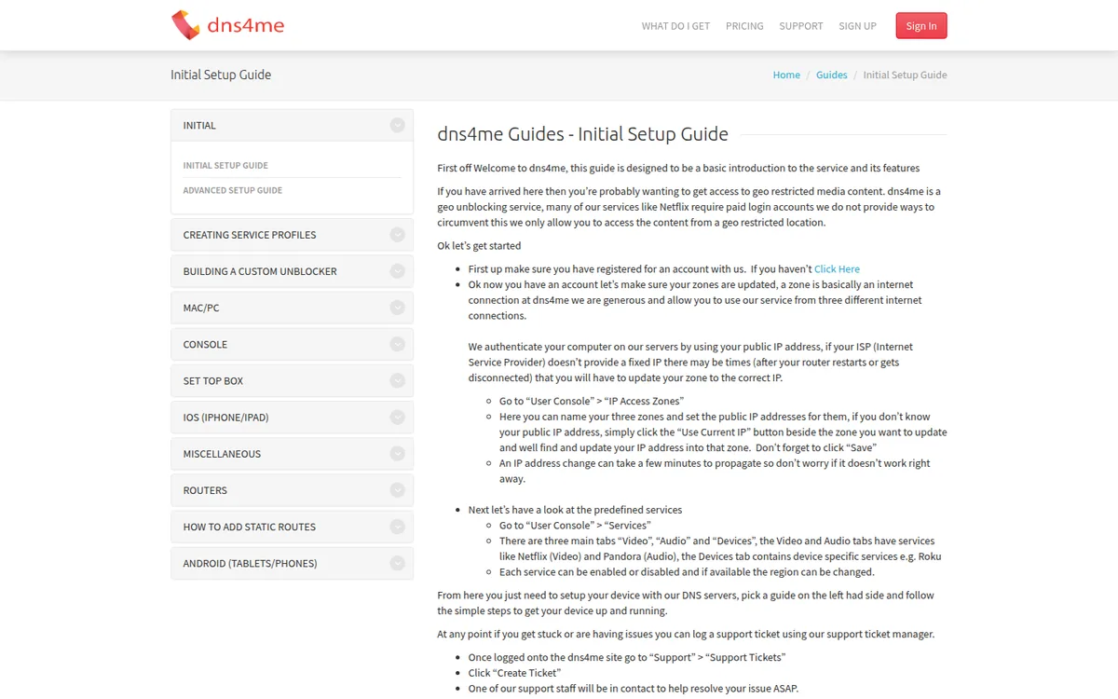Image resolution: width=1118 pixels, height=699 pixels.
Task: Expand the MAC/PC section chevron
Action: click(x=398, y=308)
